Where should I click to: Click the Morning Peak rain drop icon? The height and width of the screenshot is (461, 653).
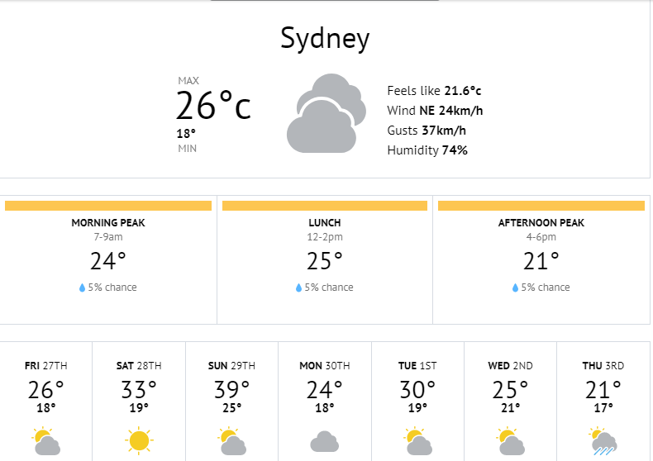pos(82,288)
